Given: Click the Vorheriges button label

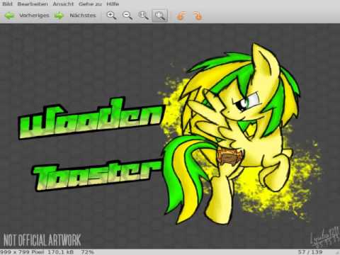Looking at the screenshot, I should pyautogui.click(x=34, y=16).
